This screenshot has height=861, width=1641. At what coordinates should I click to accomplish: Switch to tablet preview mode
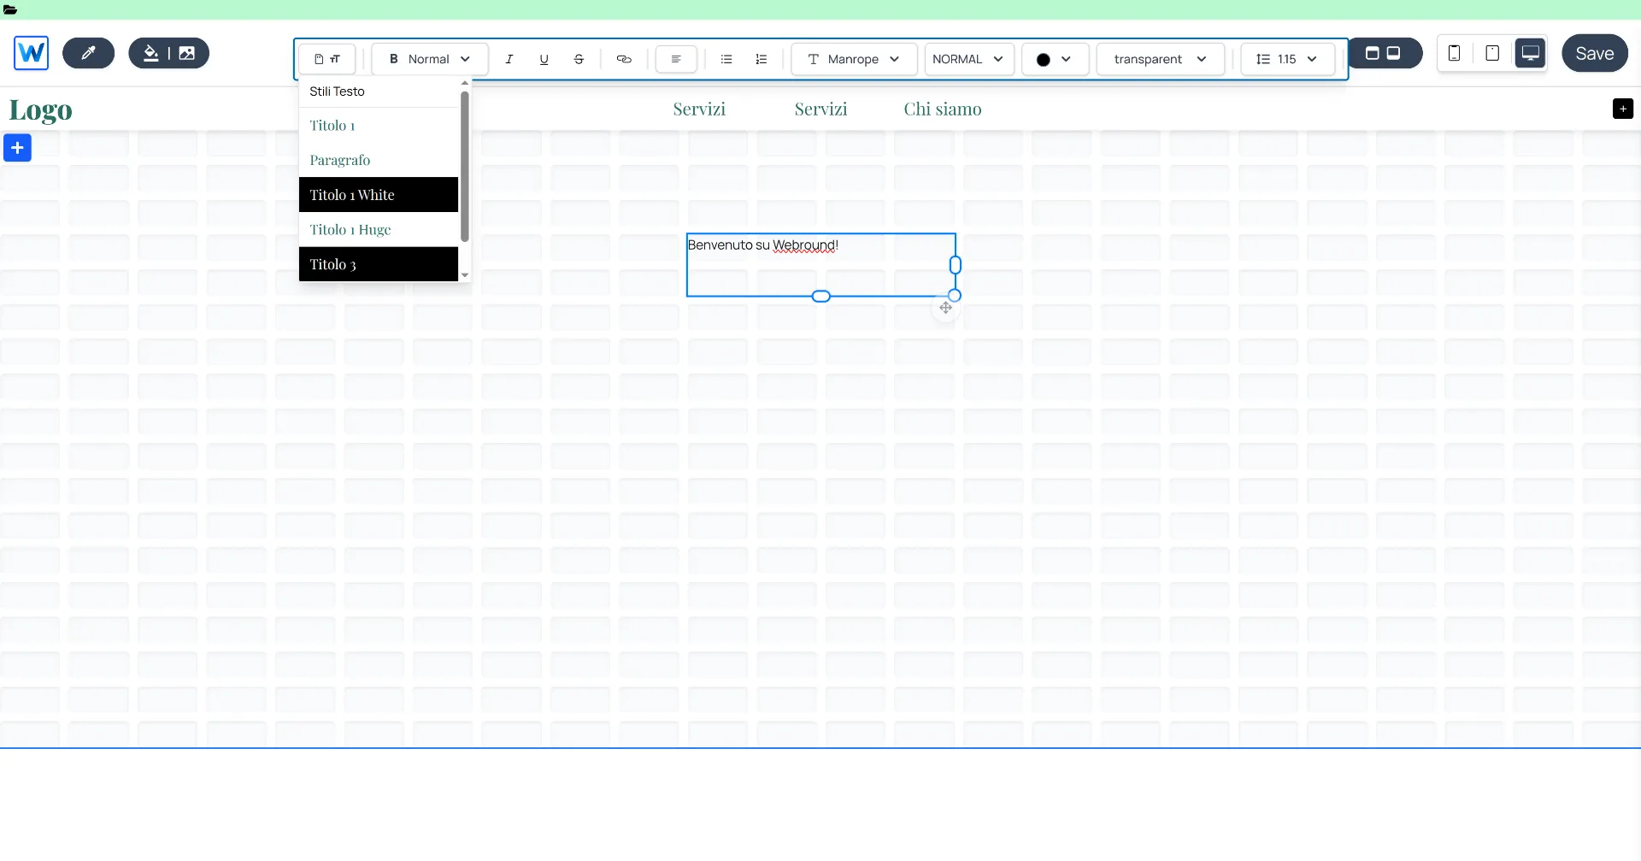1492,53
